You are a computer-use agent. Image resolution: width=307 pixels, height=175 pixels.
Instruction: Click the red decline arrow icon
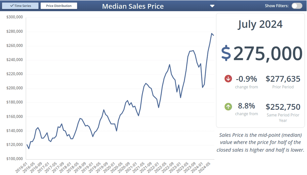(x=228, y=78)
